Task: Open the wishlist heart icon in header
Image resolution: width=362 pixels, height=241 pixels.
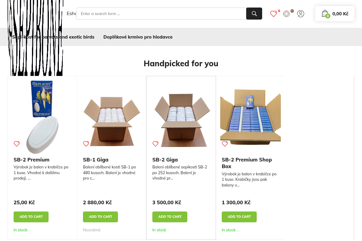Action: 274,14
